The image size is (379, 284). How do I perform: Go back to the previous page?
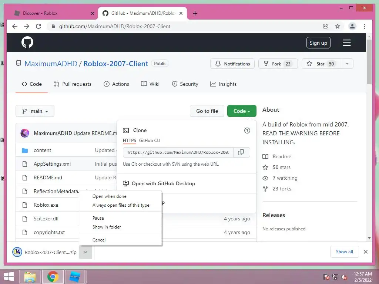[15, 26]
